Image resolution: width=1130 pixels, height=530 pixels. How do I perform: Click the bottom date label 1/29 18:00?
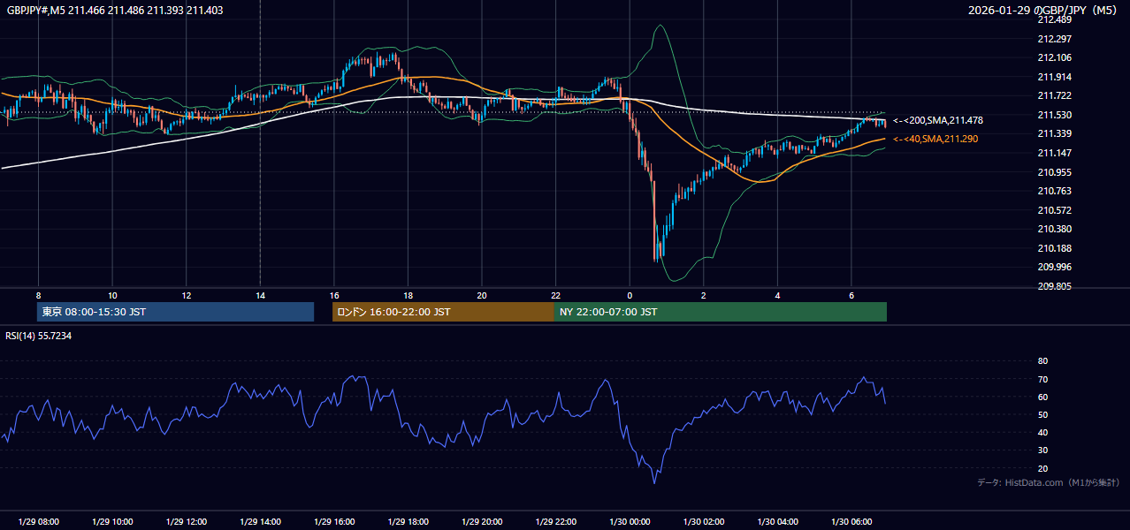pos(408,521)
